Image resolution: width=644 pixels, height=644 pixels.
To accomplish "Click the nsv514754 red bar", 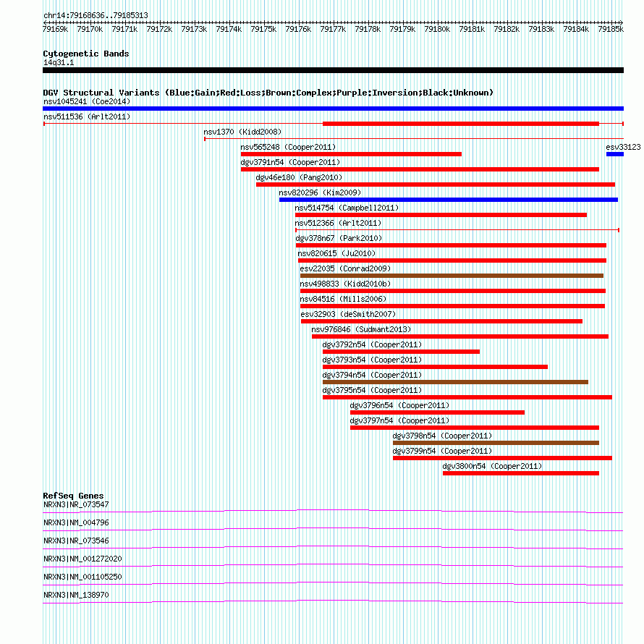I will tap(441, 215).
